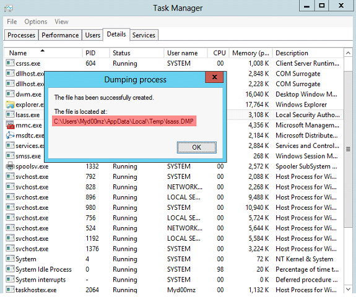
Task: Click the csrss.exe process icon
Action: [x=11, y=63]
